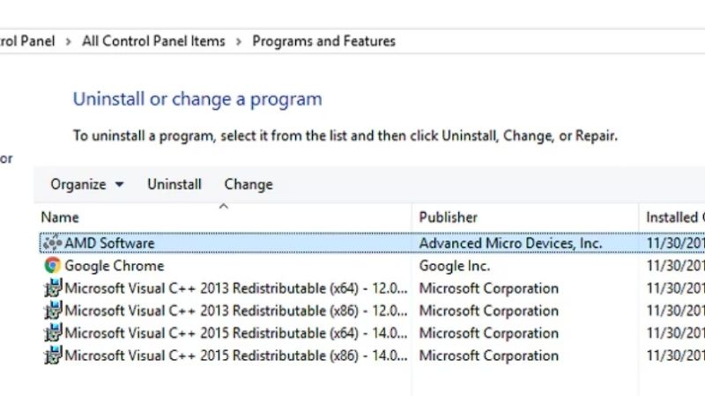Click the Google Chrome icon
Image resolution: width=705 pixels, height=396 pixels.
52,266
